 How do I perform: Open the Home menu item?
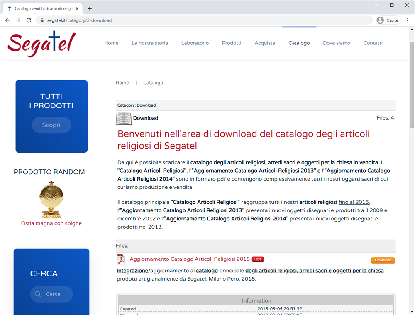pyautogui.click(x=111, y=43)
